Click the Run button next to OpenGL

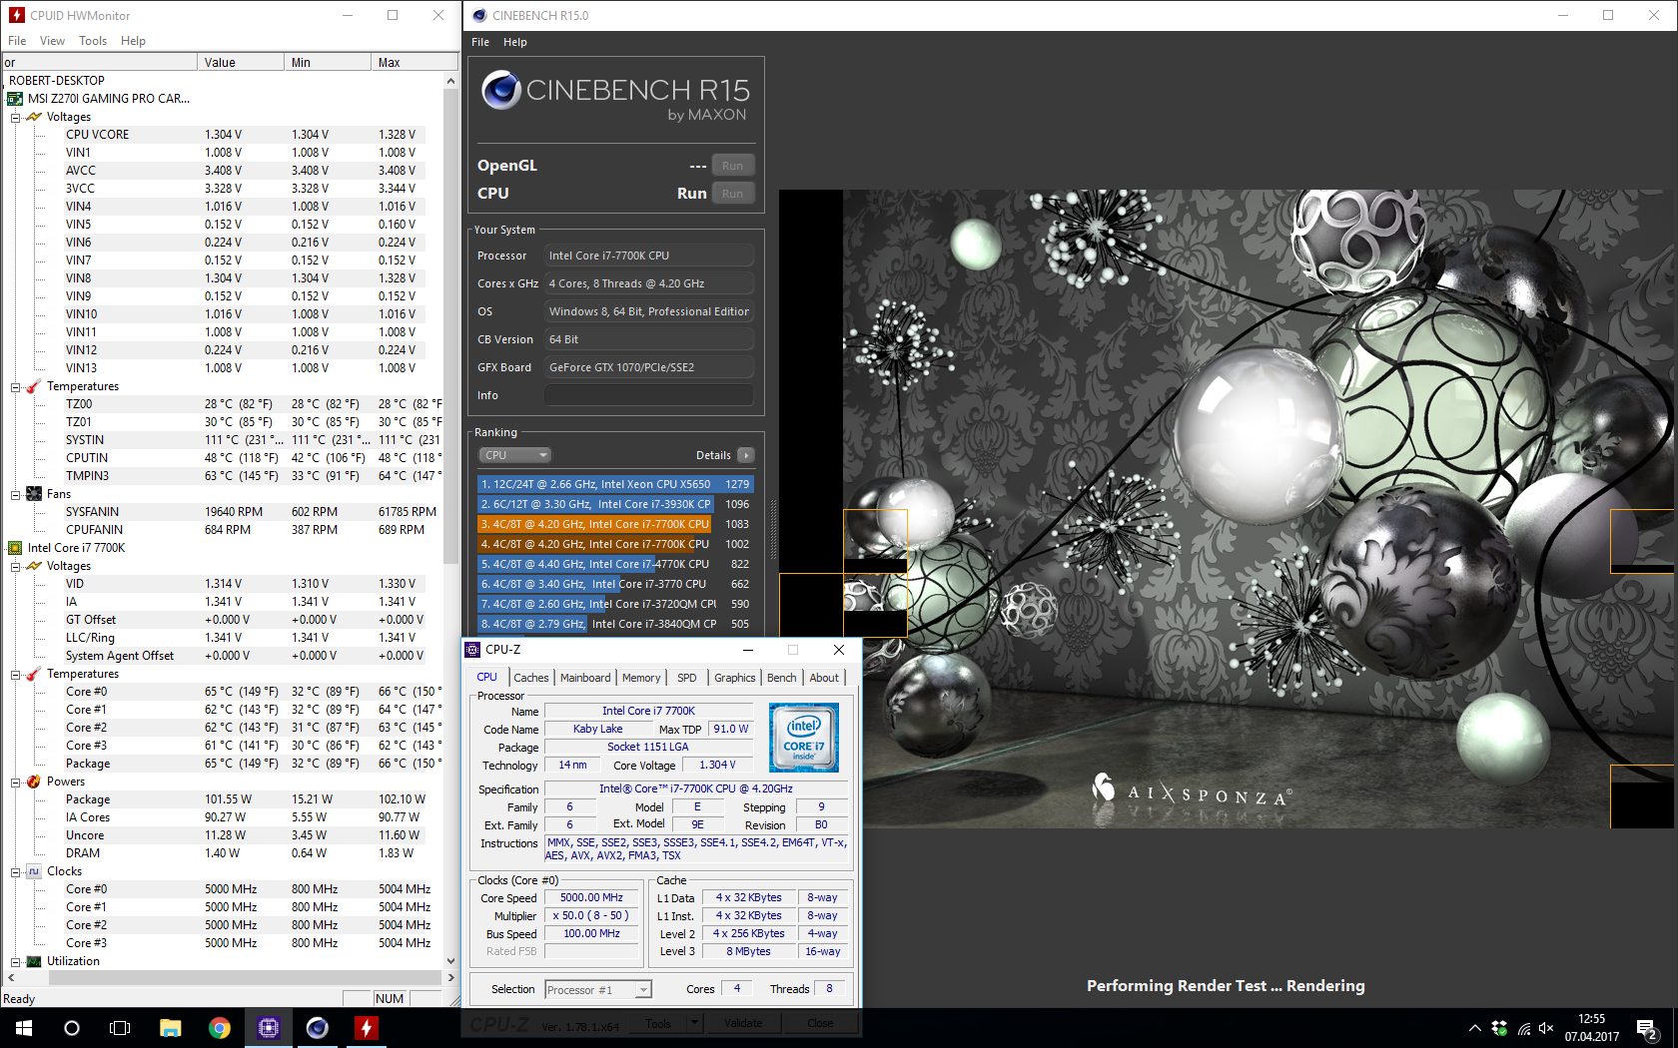(732, 166)
